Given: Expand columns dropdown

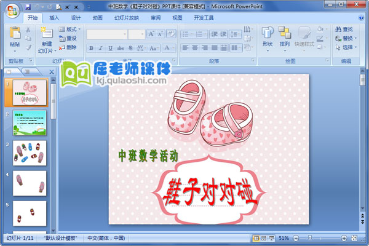Looking at the screenshot, I should tap(236, 48).
